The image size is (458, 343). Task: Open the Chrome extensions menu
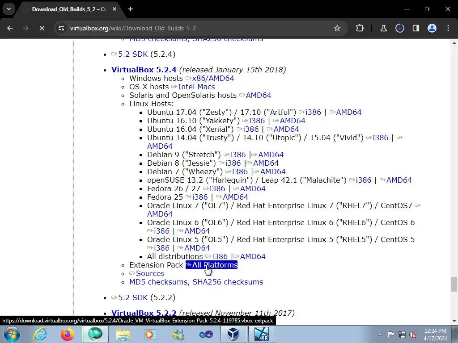pos(360,28)
